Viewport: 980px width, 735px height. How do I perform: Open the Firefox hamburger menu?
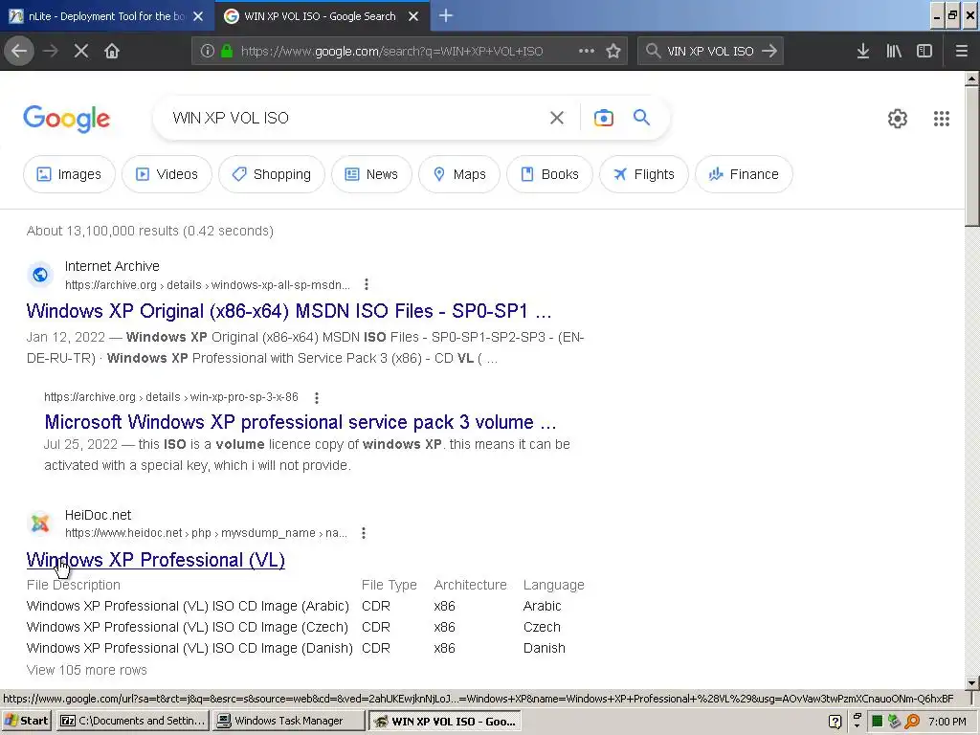961,51
